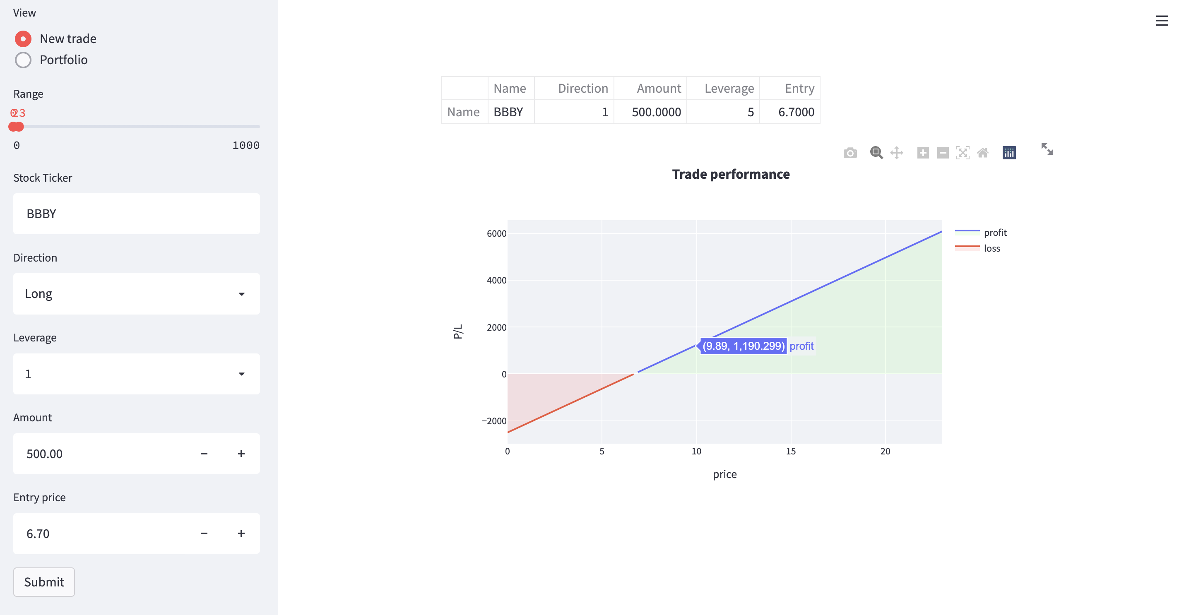Open the Plotly logo link

coord(1009,153)
